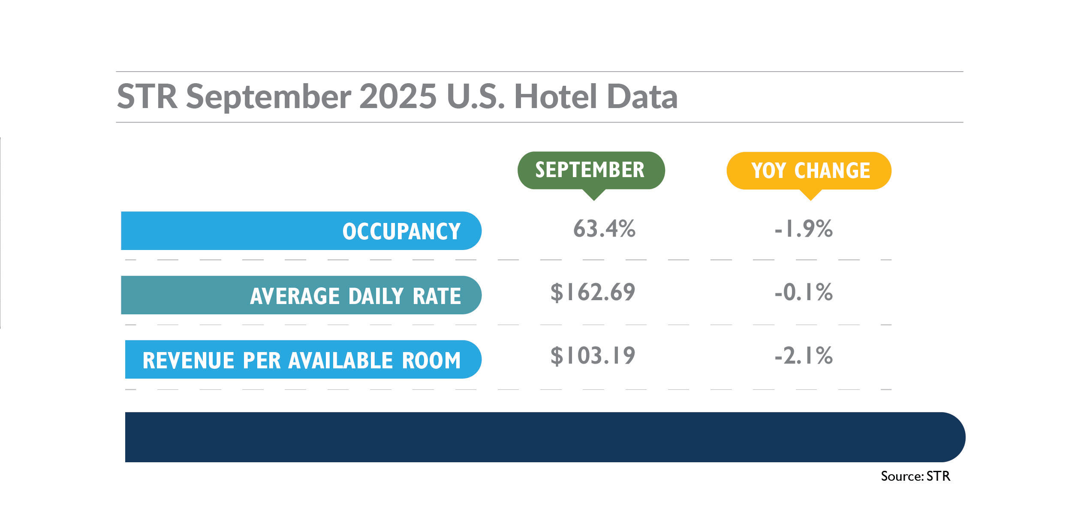This screenshot has height=506, width=1072.
Task: Click the AVERAGE DAILY RATE label bar
Action: [x=301, y=295]
